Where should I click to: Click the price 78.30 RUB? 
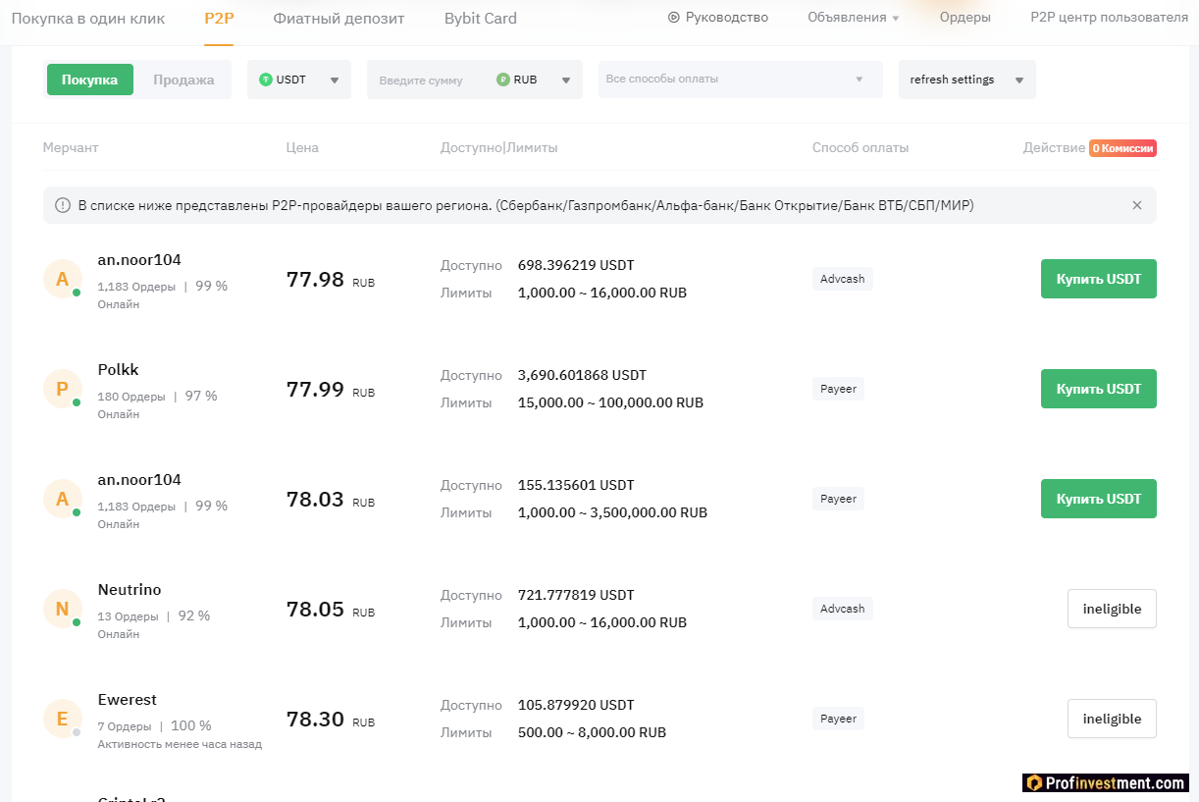331,720
